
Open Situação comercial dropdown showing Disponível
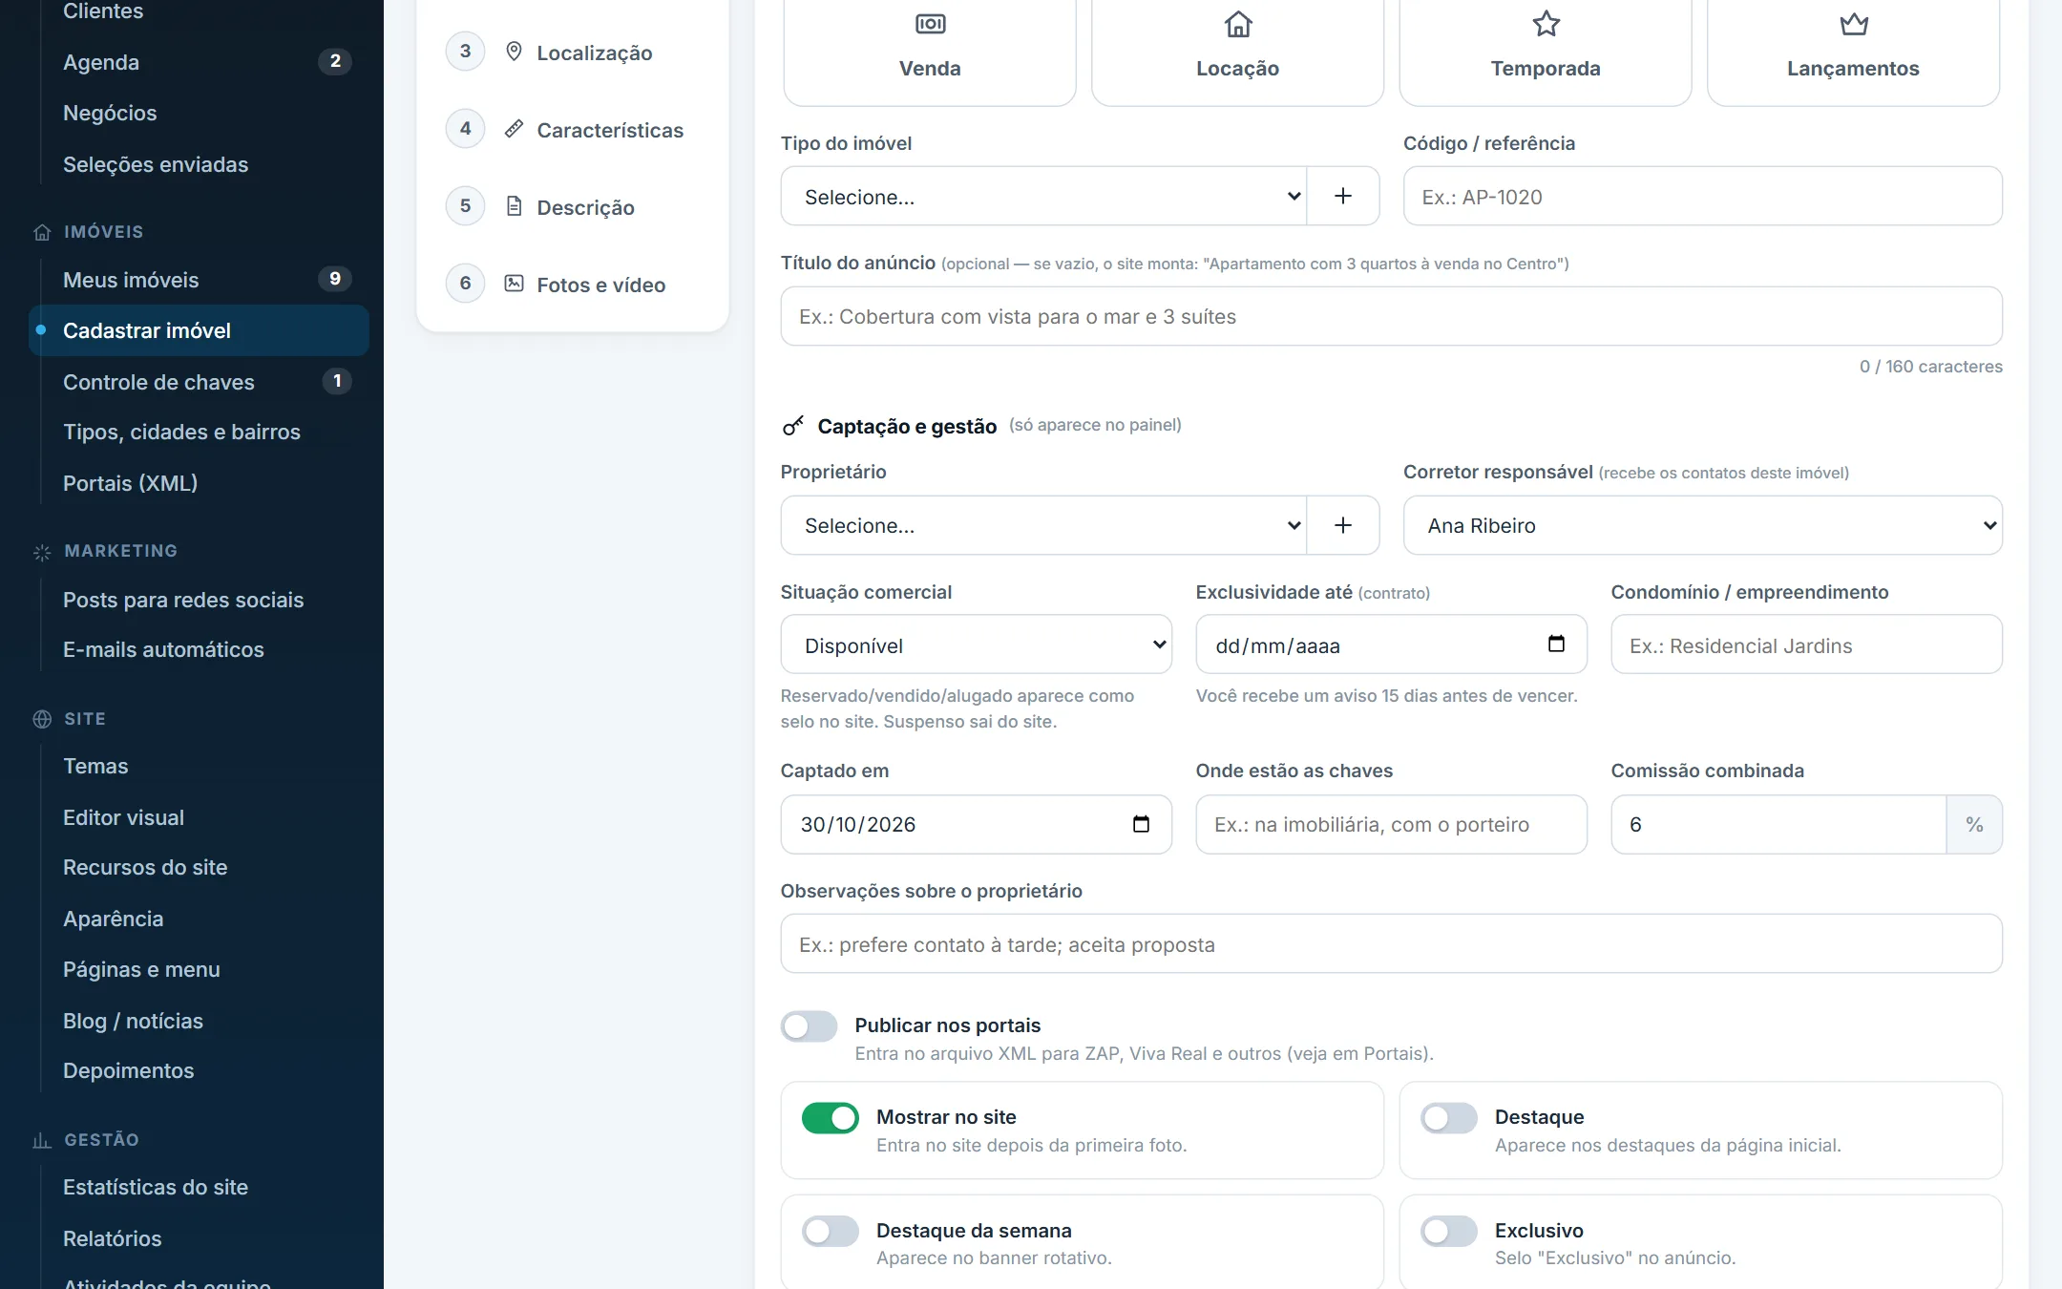[976, 644]
